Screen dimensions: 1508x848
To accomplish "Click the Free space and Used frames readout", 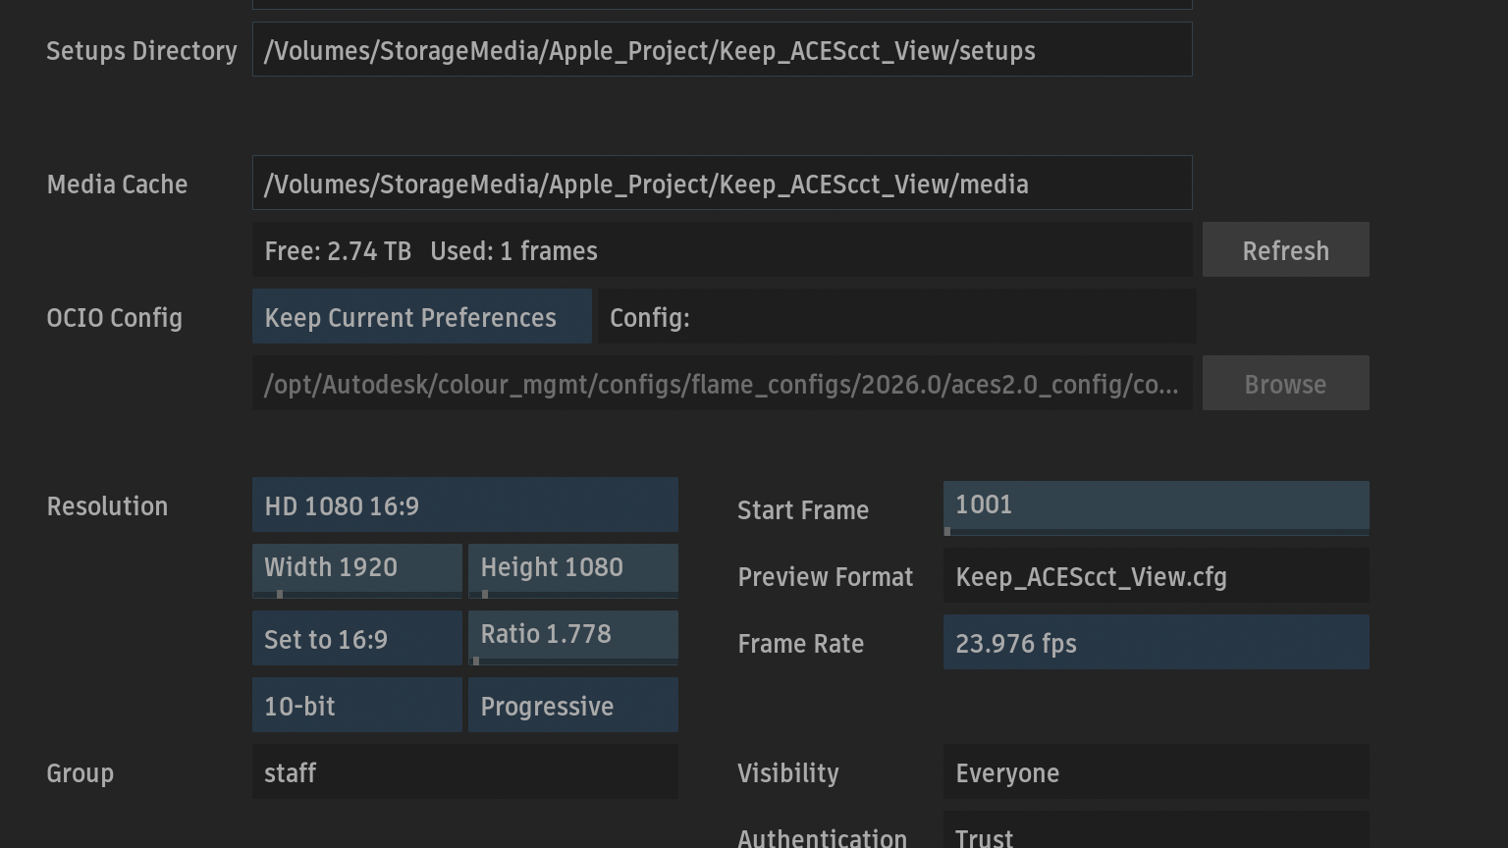I will pos(722,249).
